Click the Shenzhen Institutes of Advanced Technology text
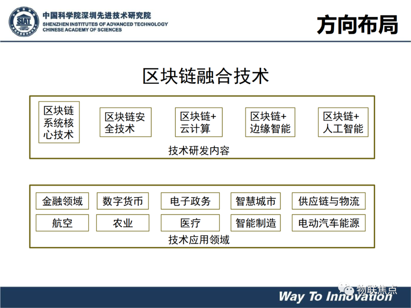The image size is (411, 308). tap(105, 24)
